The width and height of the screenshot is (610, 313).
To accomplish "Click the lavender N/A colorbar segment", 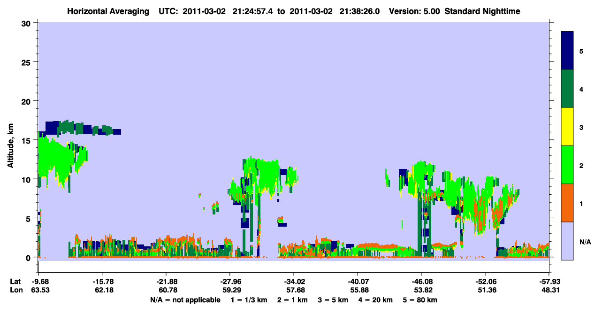I will (567, 241).
